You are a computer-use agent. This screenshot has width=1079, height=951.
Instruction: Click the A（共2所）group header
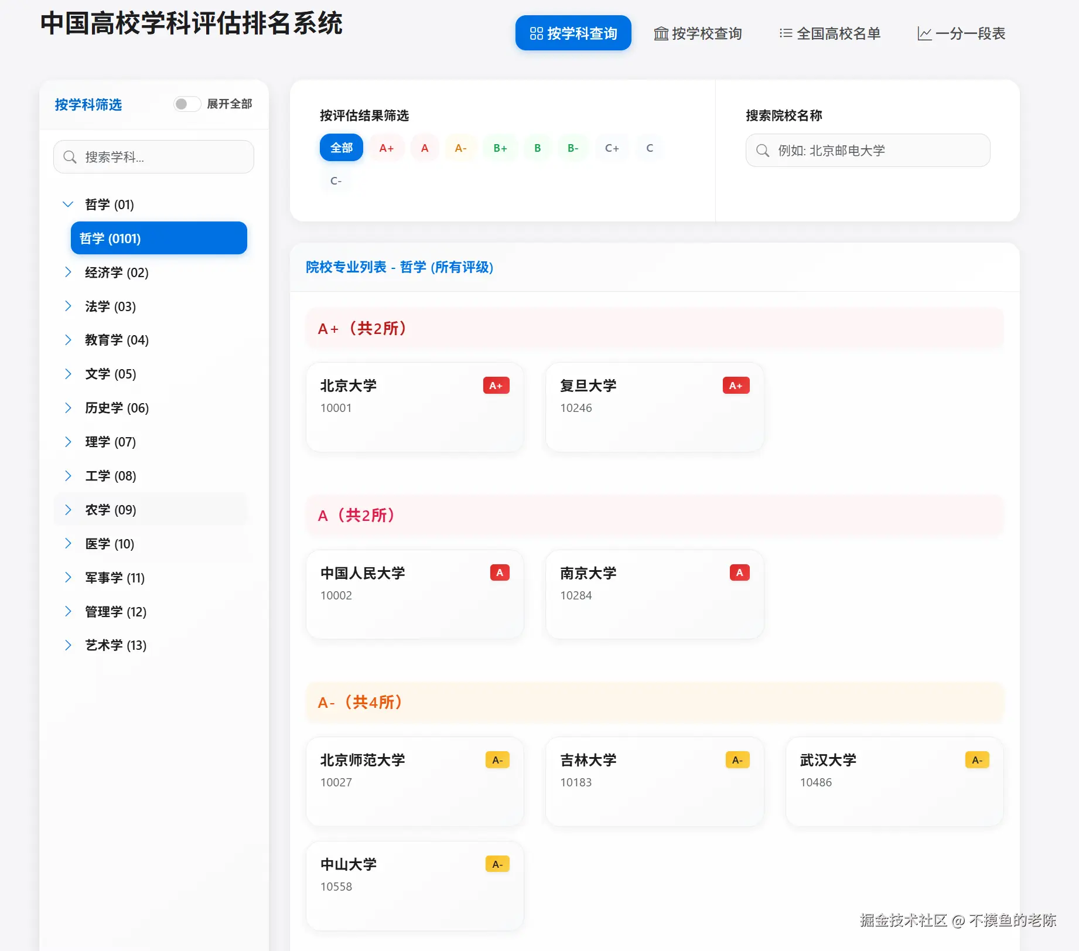click(x=654, y=516)
